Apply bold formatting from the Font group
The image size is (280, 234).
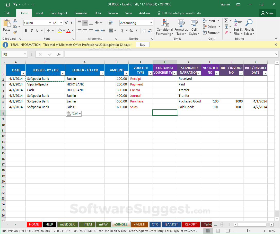[26, 30]
